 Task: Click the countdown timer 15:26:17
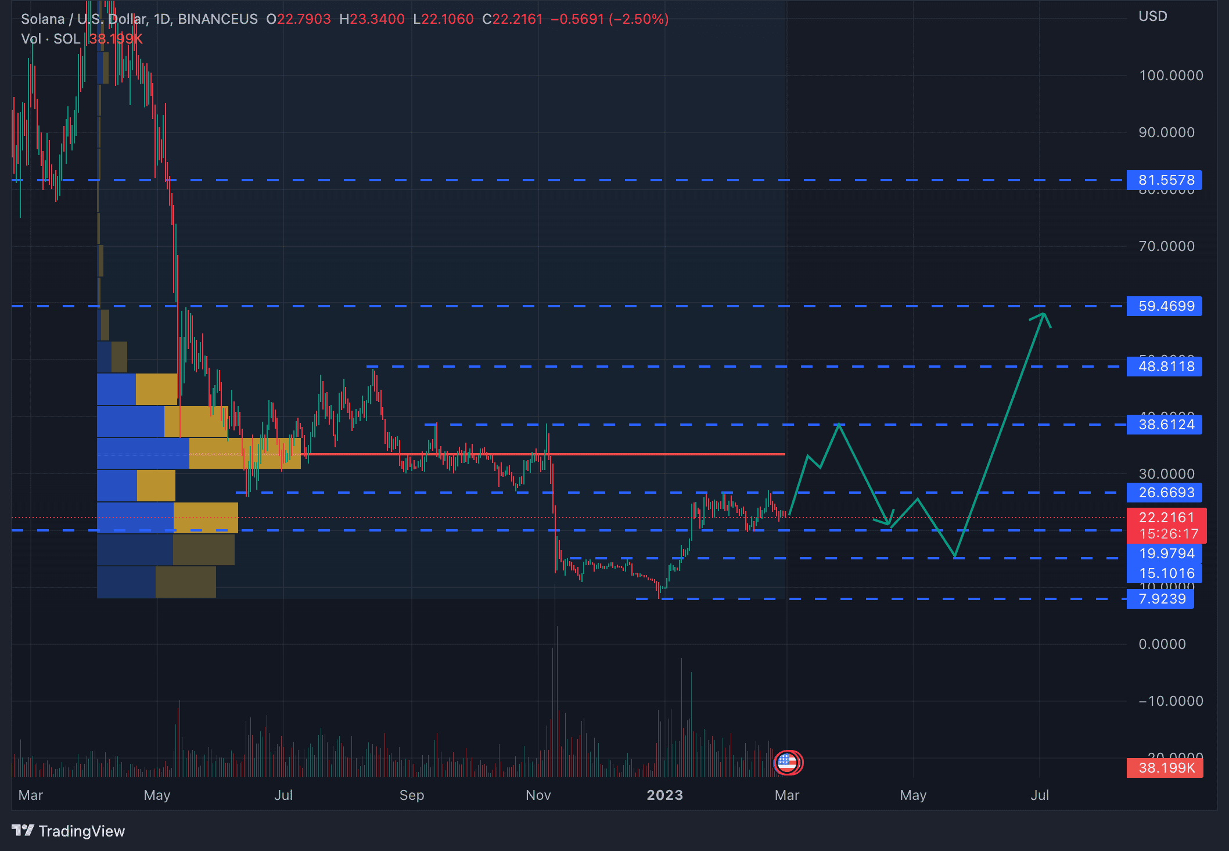pyautogui.click(x=1169, y=534)
